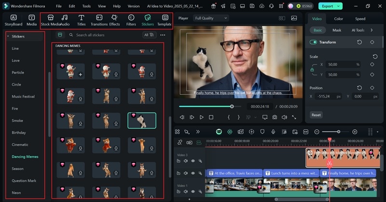The image size is (386, 202).
Task: Click the sticker store icon beside search
Action: click(60, 35)
